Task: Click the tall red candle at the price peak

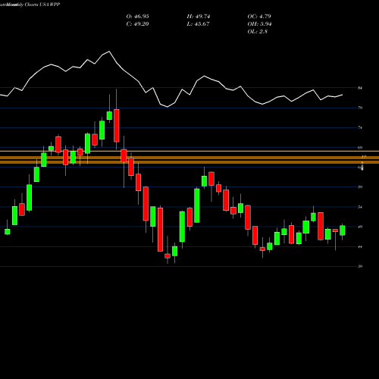Action: [x=117, y=126]
